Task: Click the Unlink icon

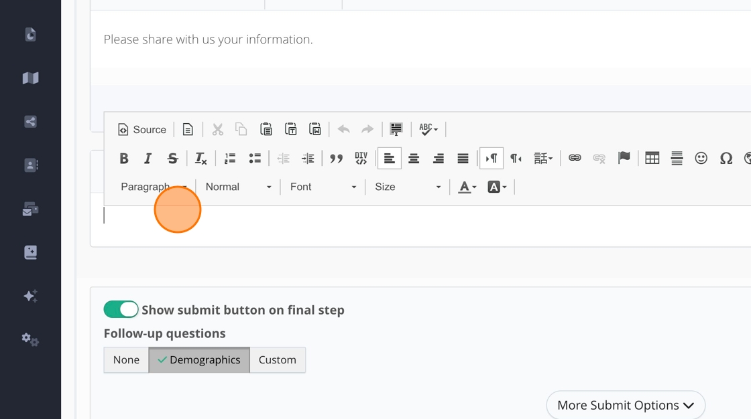Action: tap(599, 159)
